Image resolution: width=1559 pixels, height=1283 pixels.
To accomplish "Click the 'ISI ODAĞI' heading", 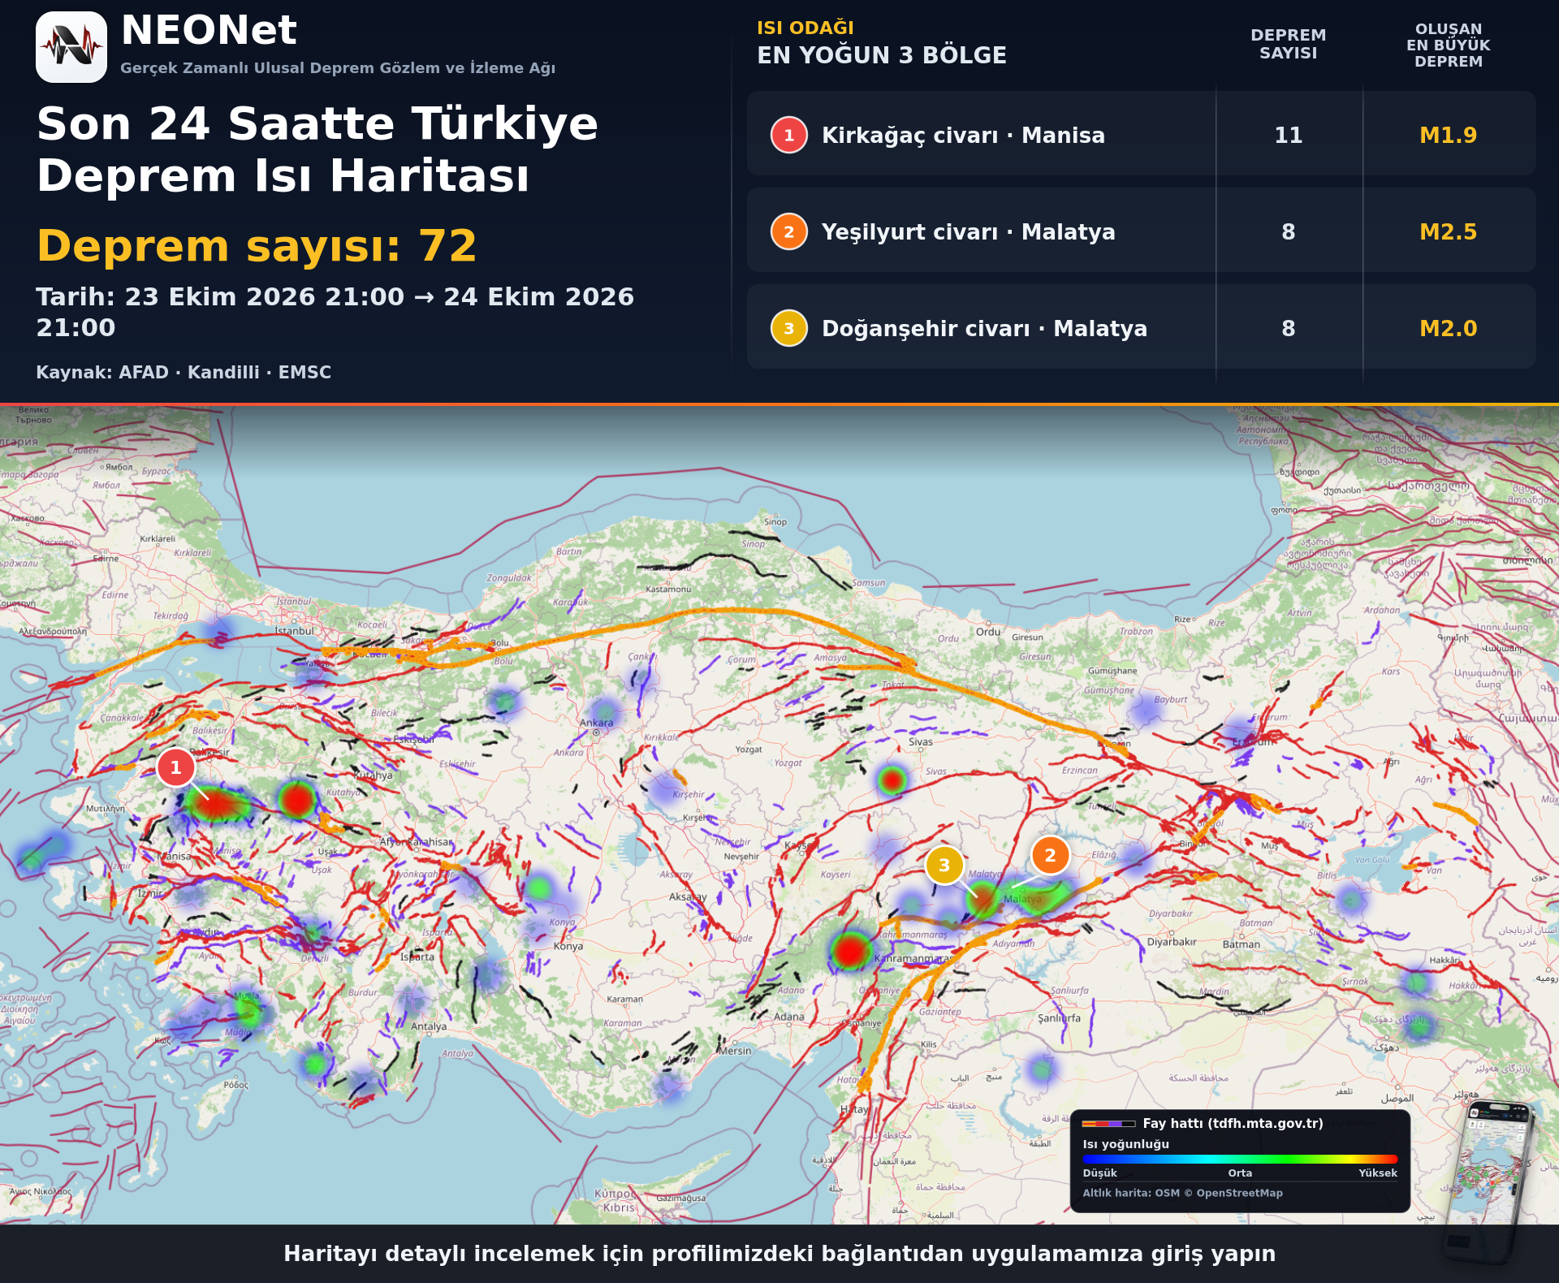I will (x=805, y=28).
